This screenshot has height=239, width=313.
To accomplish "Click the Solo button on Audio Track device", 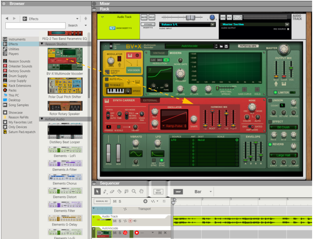I will 152,17.
